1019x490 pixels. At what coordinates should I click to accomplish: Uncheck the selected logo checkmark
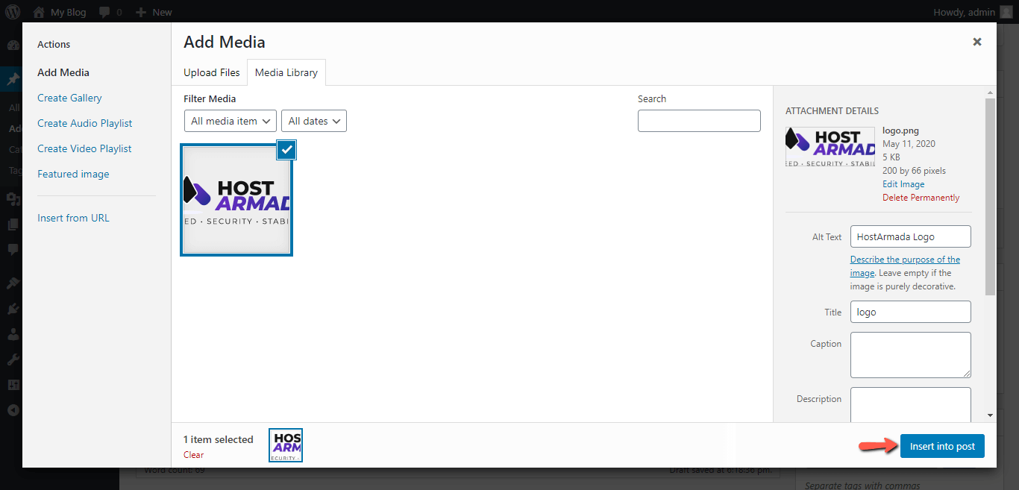(x=286, y=149)
